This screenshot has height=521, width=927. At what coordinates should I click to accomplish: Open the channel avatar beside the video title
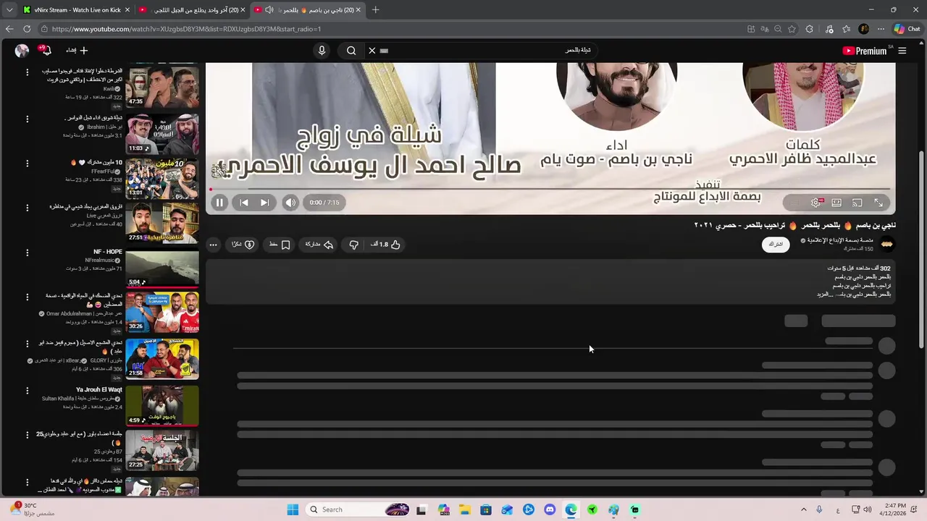coord(886,245)
